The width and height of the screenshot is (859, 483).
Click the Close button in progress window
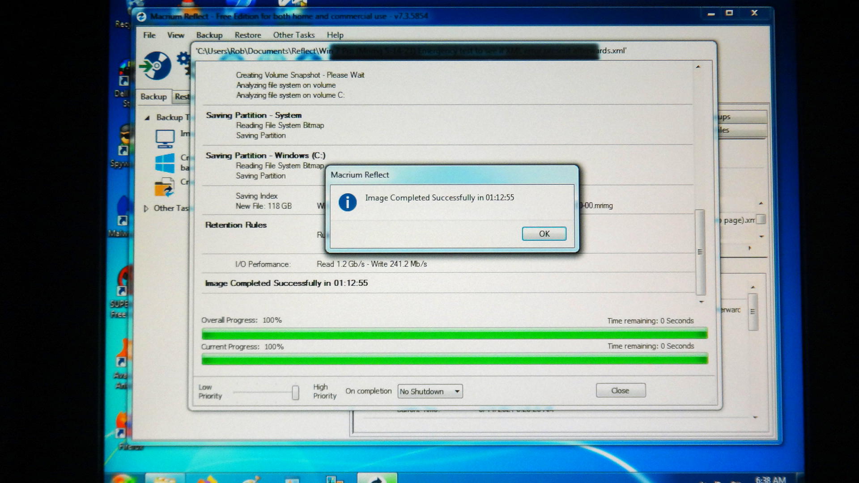pos(621,390)
